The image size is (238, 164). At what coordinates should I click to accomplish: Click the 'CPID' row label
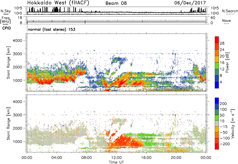point(7,28)
